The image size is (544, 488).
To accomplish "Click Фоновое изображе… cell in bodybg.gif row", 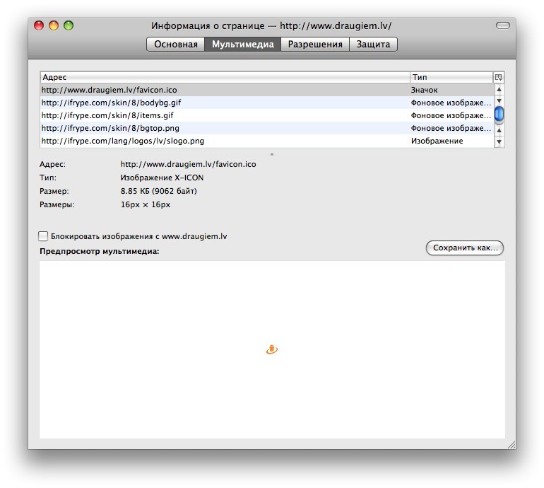I will point(451,103).
